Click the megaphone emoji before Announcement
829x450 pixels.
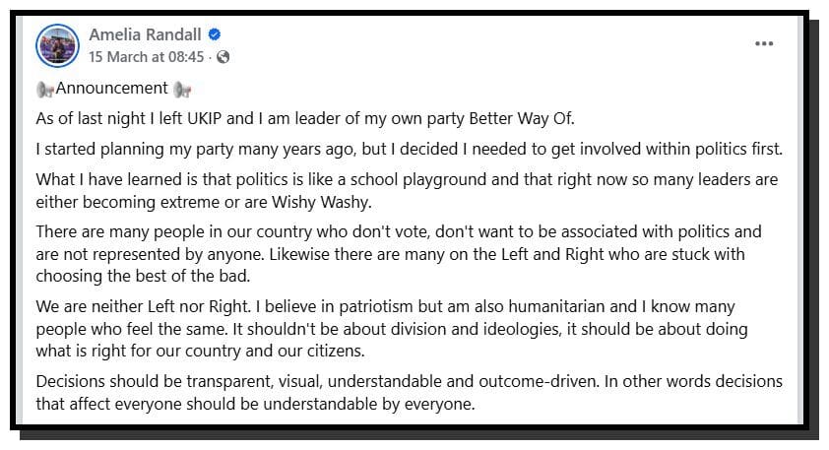point(45,89)
